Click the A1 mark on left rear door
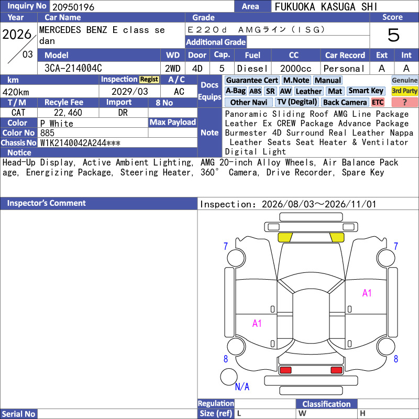The height and width of the screenshot is (419, 419). click(257, 324)
